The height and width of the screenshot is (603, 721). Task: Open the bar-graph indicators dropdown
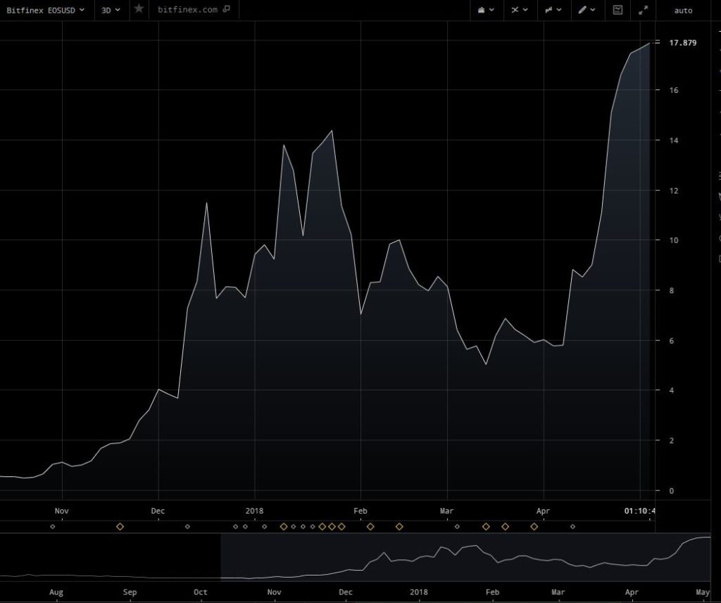(553, 10)
